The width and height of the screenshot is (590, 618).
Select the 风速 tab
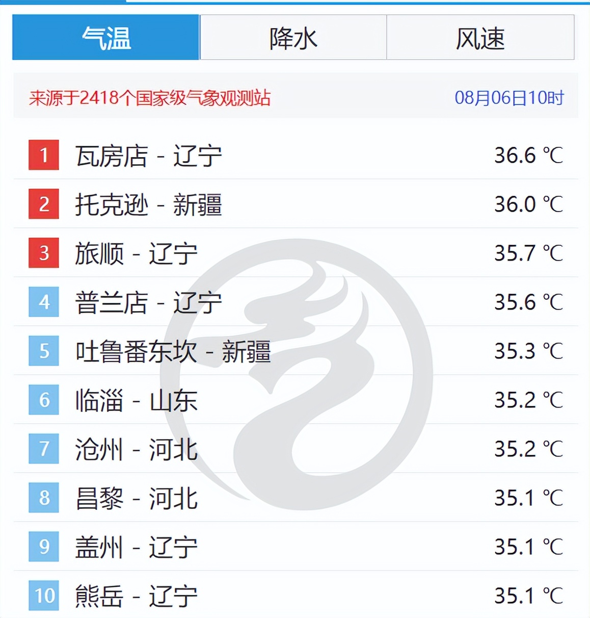coord(480,37)
